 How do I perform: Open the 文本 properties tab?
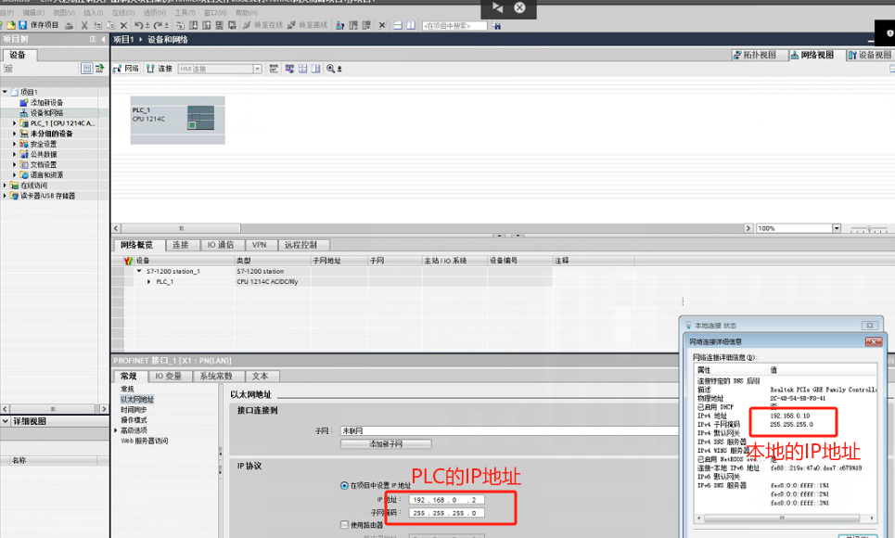pyautogui.click(x=260, y=376)
